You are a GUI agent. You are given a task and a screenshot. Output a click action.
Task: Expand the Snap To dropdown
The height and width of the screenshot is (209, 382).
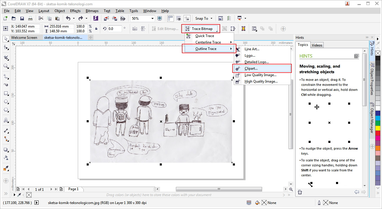(x=211, y=18)
